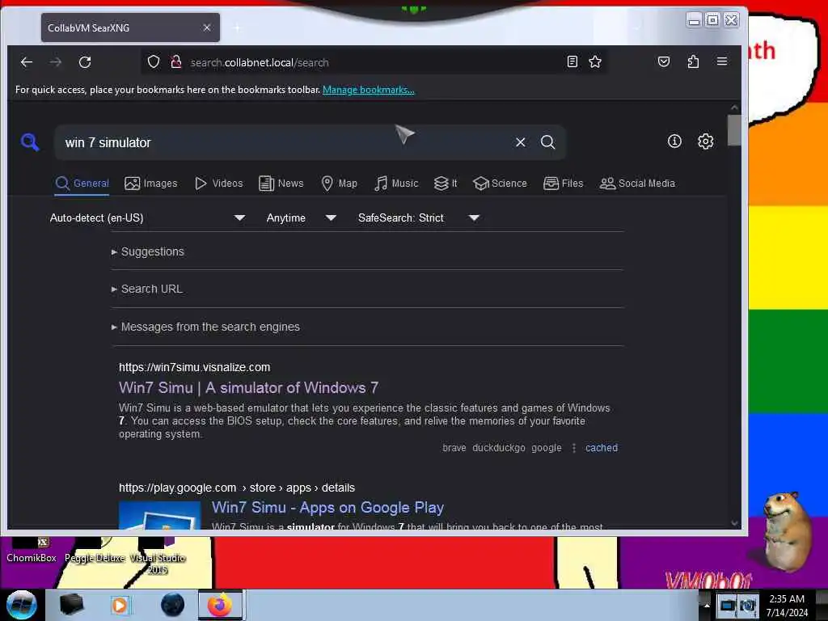Open more options dots beside cached
The width and height of the screenshot is (828, 621).
574,448
